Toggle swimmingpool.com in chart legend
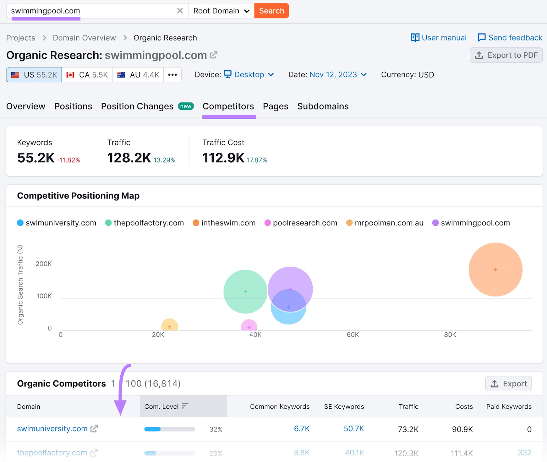 click(x=471, y=223)
